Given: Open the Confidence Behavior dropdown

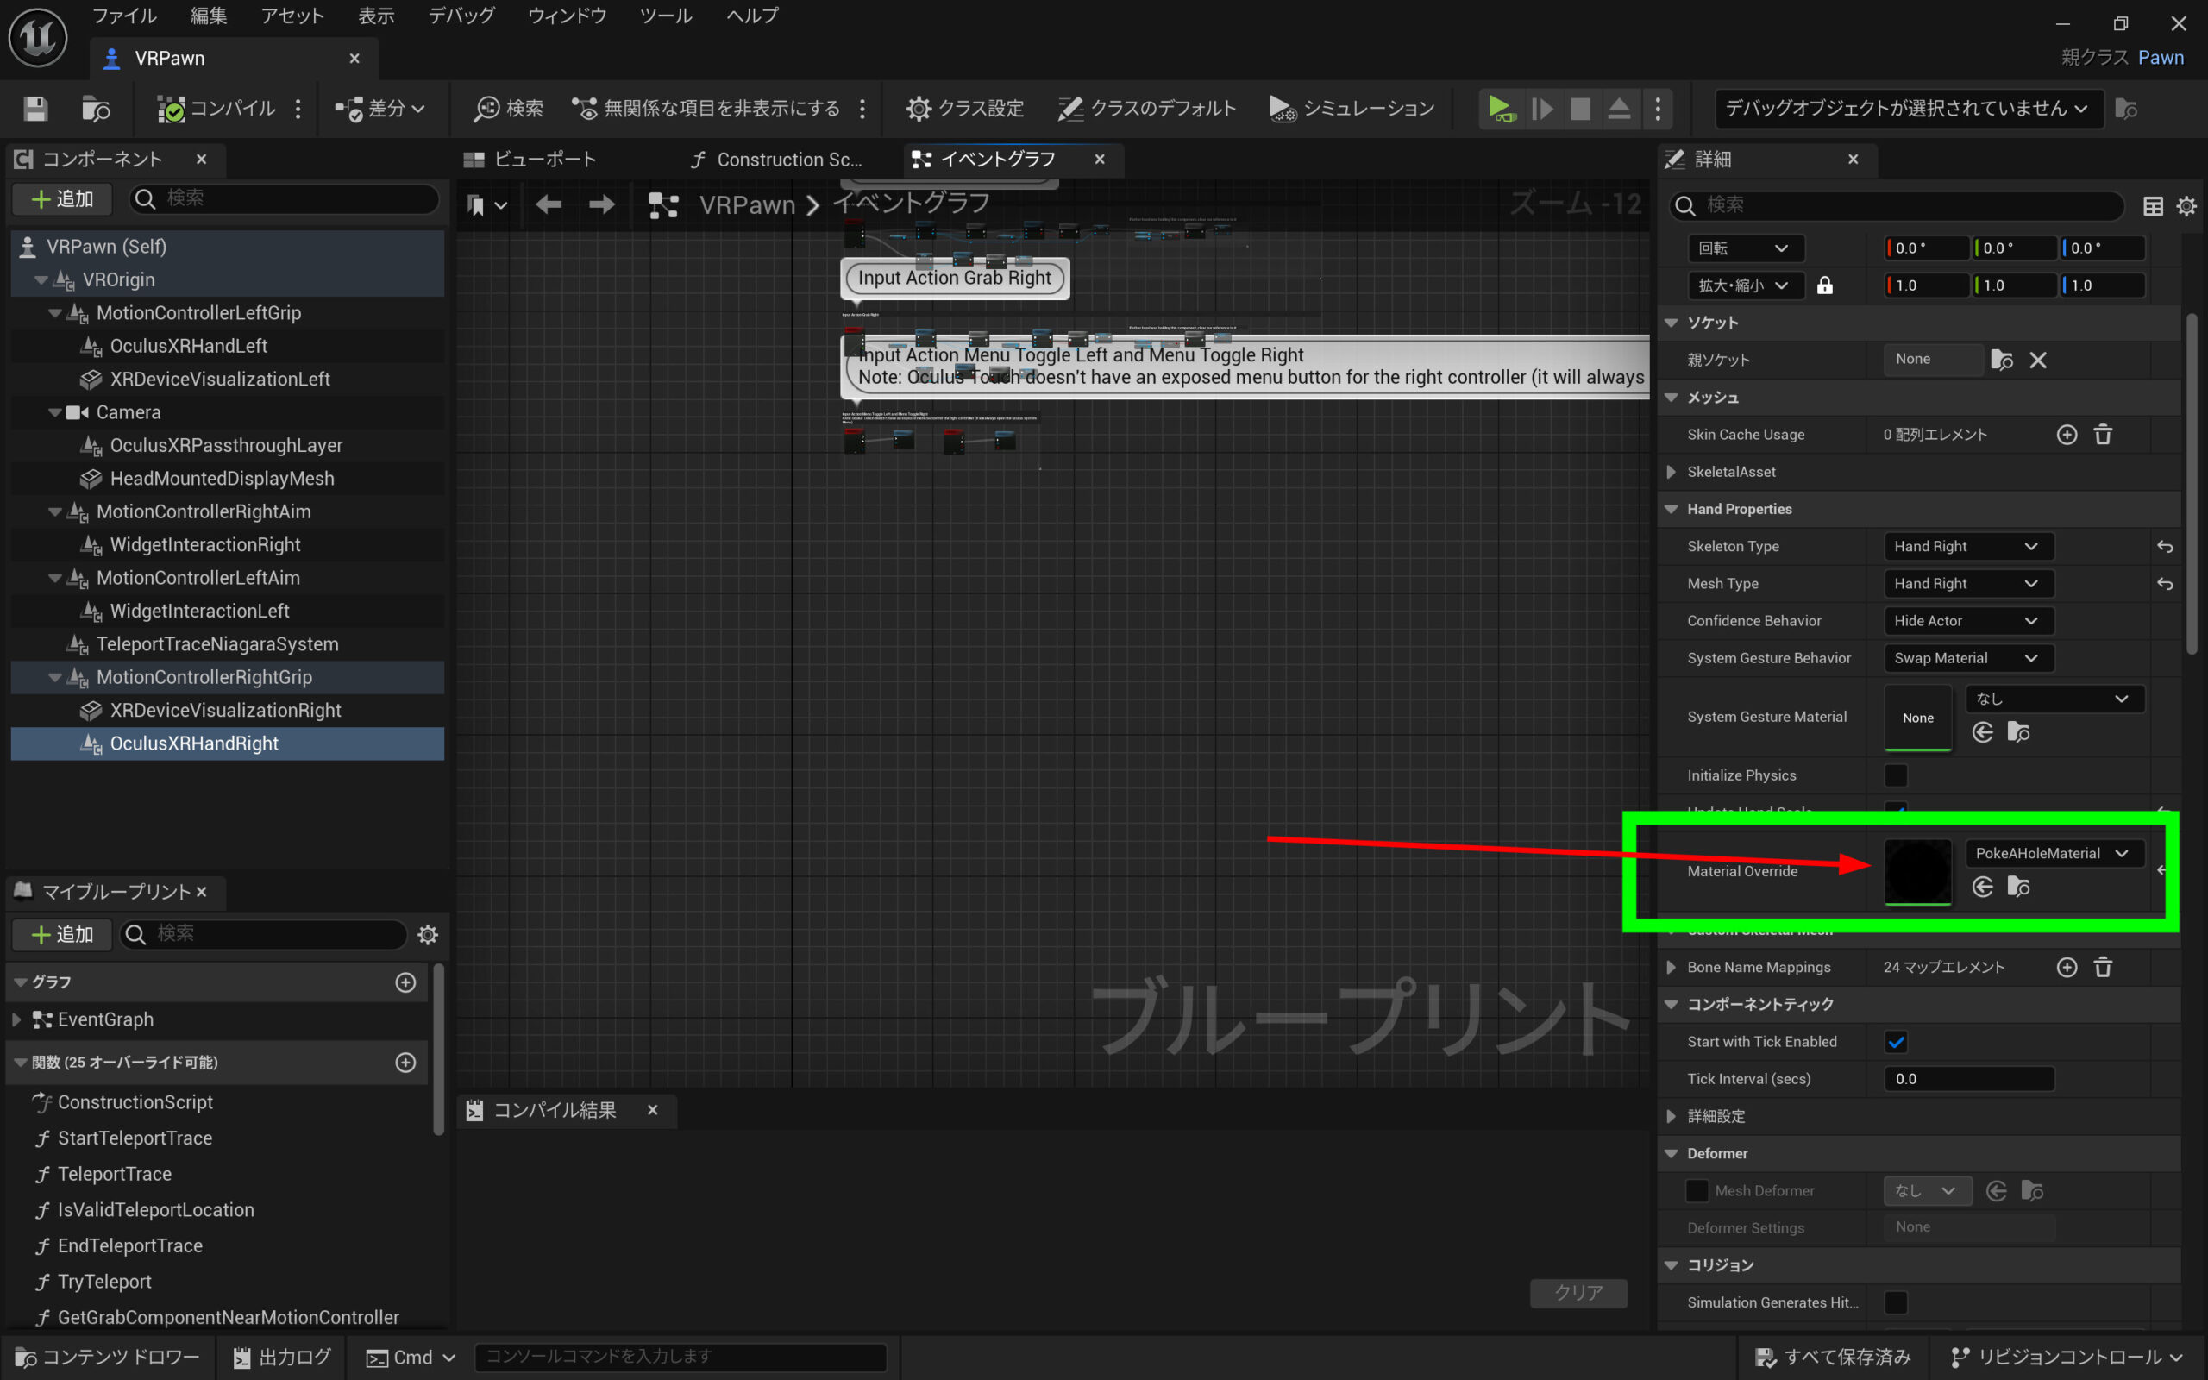Looking at the screenshot, I should 1967,621.
